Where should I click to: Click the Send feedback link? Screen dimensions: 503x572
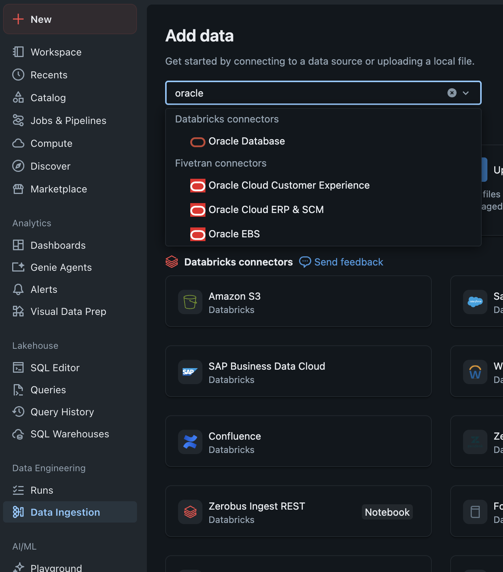341,262
